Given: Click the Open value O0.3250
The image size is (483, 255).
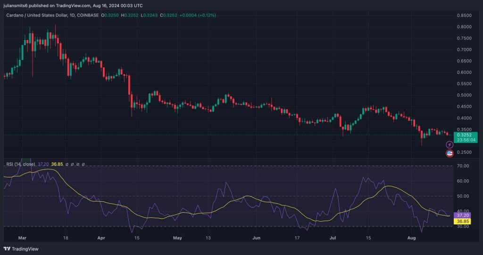Looking at the screenshot, I should [109, 16].
